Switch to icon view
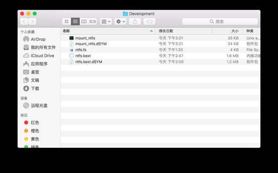This screenshot has width=278, height=173. click(x=66, y=21)
